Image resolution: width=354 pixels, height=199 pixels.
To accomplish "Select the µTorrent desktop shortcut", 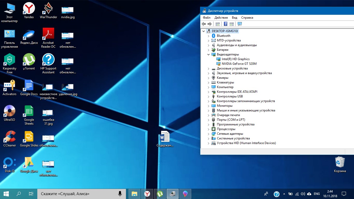I will pyautogui.click(x=29, y=62).
